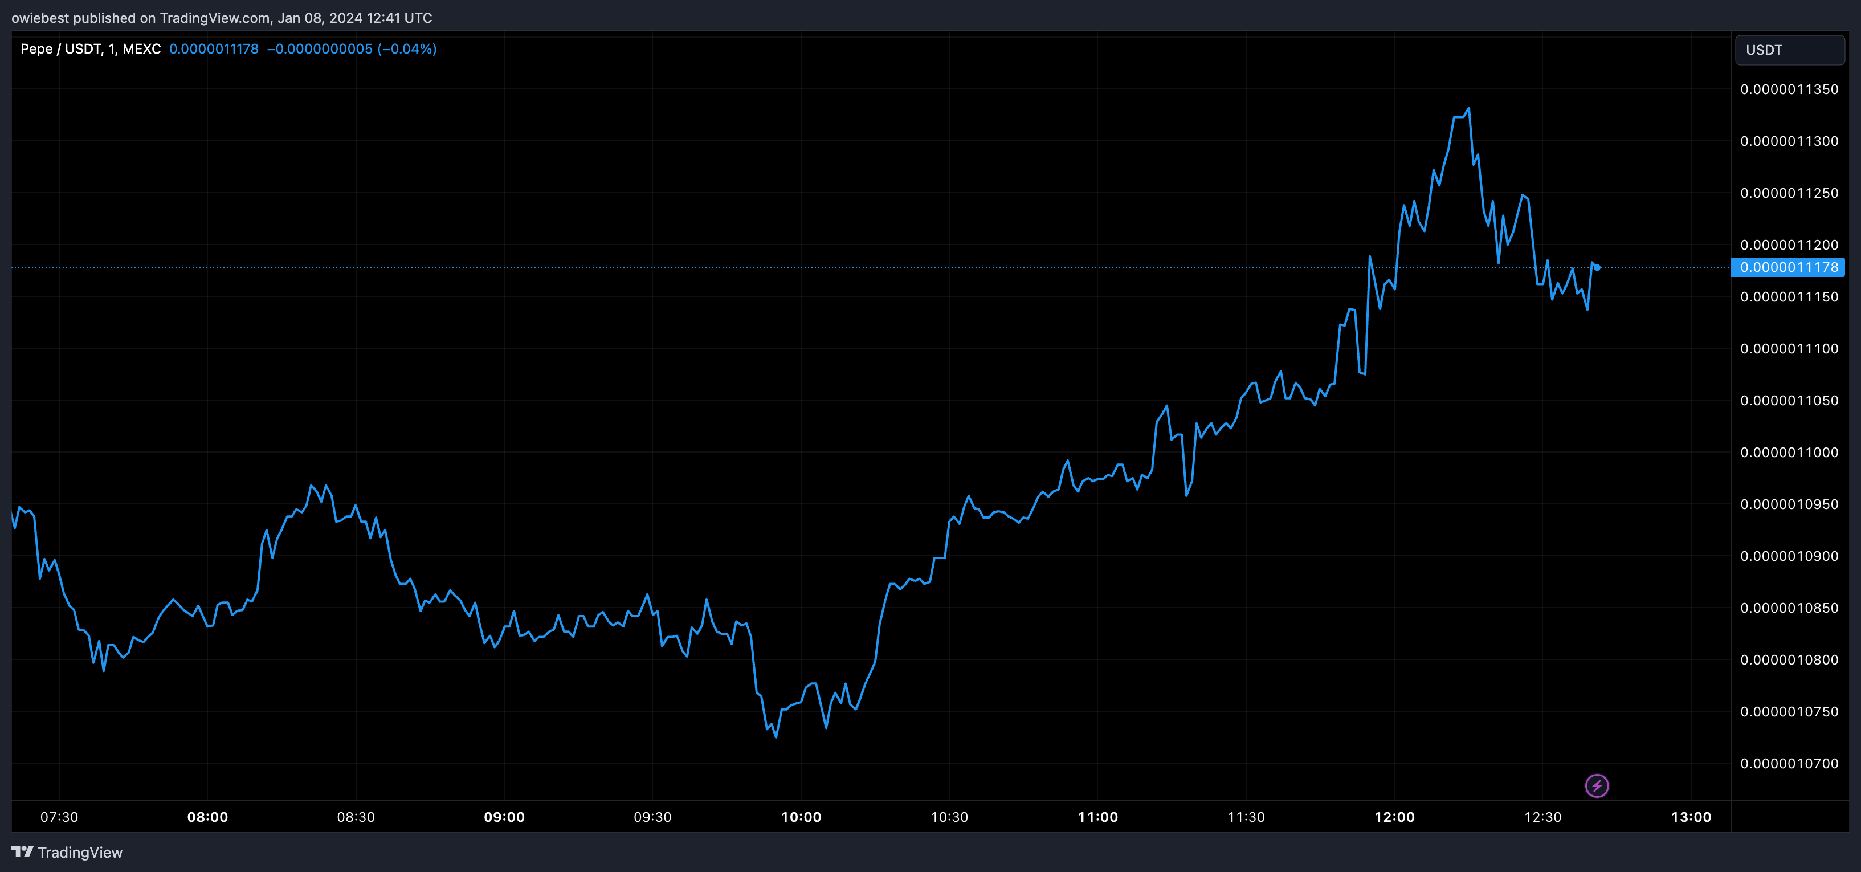Click the -0.04% change value in legend

coord(407,49)
